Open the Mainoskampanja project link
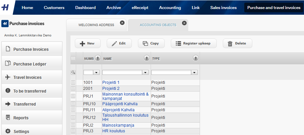 118,125
